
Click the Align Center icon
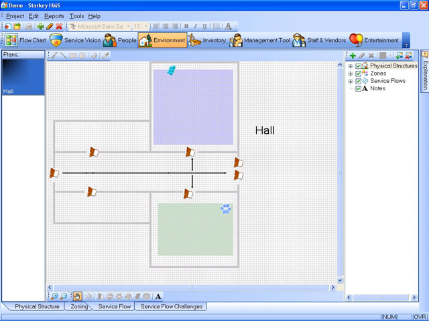tap(166, 26)
